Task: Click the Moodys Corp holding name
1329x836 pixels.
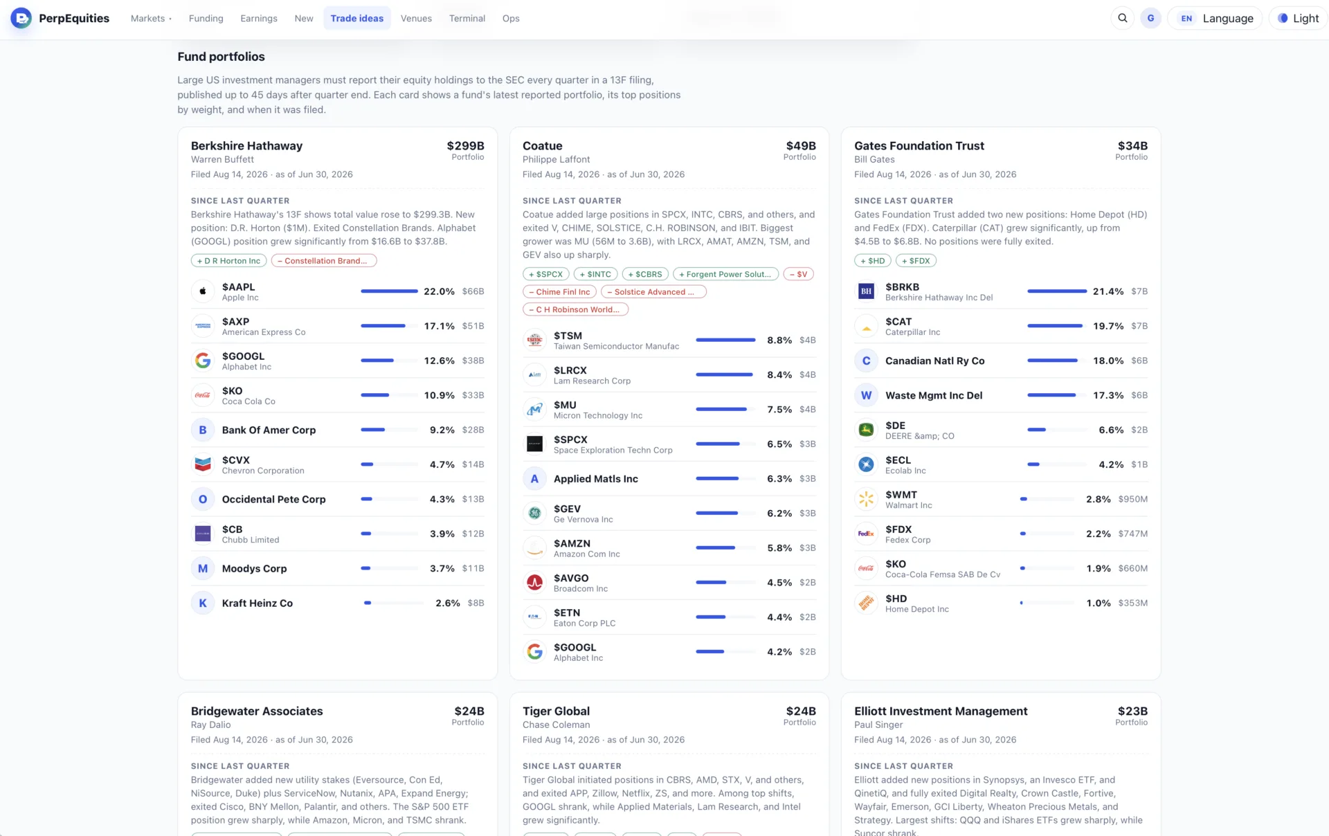Action: pyautogui.click(x=255, y=568)
